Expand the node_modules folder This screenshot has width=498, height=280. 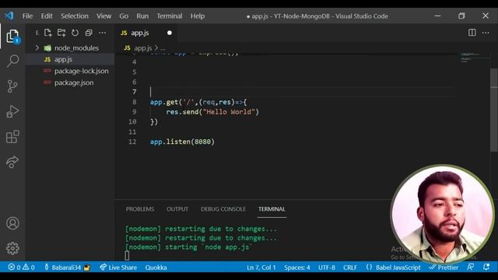(37, 48)
